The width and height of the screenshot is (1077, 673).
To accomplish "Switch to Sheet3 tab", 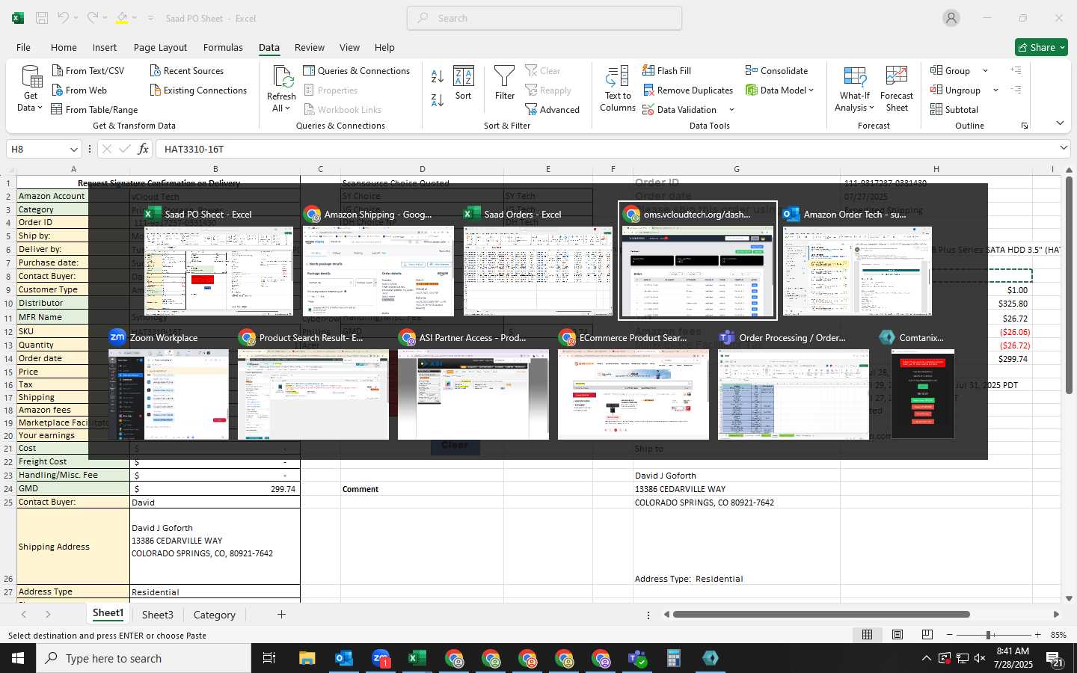I will click(157, 615).
